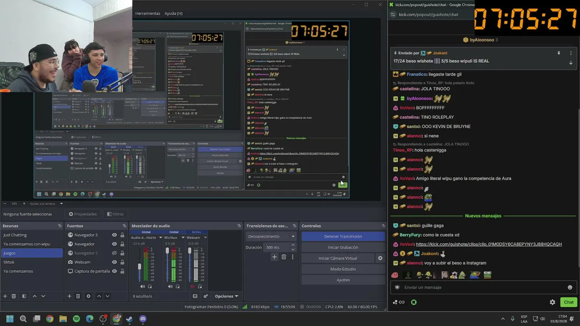Undock the Fuentes panel
The width and height of the screenshot is (580, 326).
coord(124,226)
